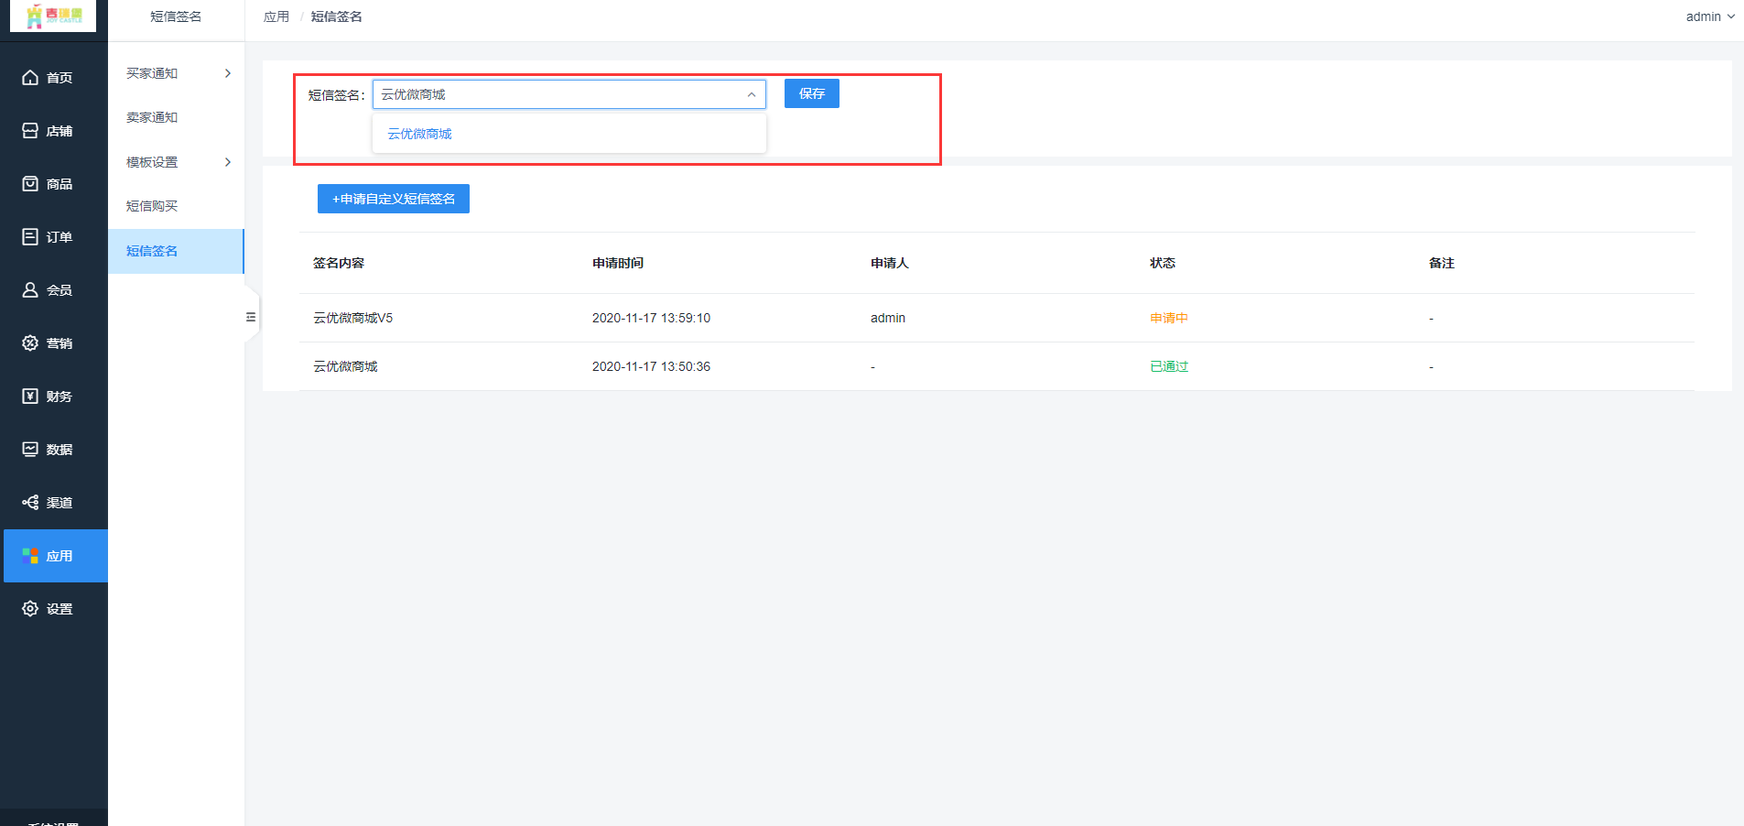Click the marketing icon beside 营销
This screenshot has width=1744, height=826.
[30, 343]
